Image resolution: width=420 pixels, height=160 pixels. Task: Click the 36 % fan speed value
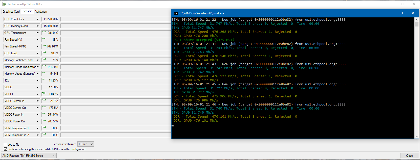tap(50, 40)
